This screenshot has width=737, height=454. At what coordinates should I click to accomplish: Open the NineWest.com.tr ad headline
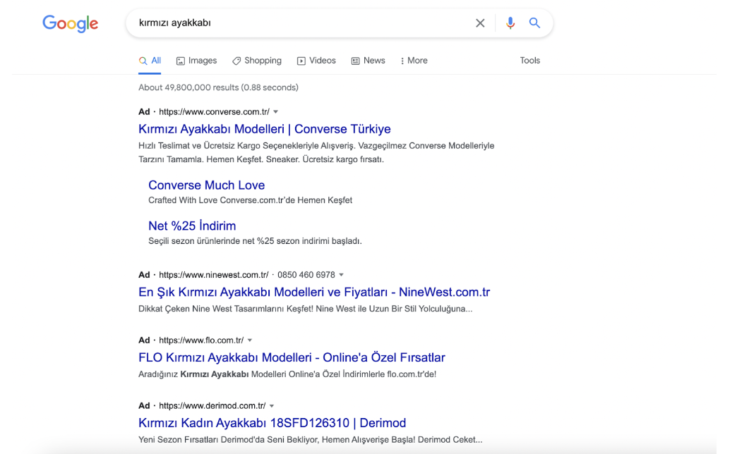314,292
